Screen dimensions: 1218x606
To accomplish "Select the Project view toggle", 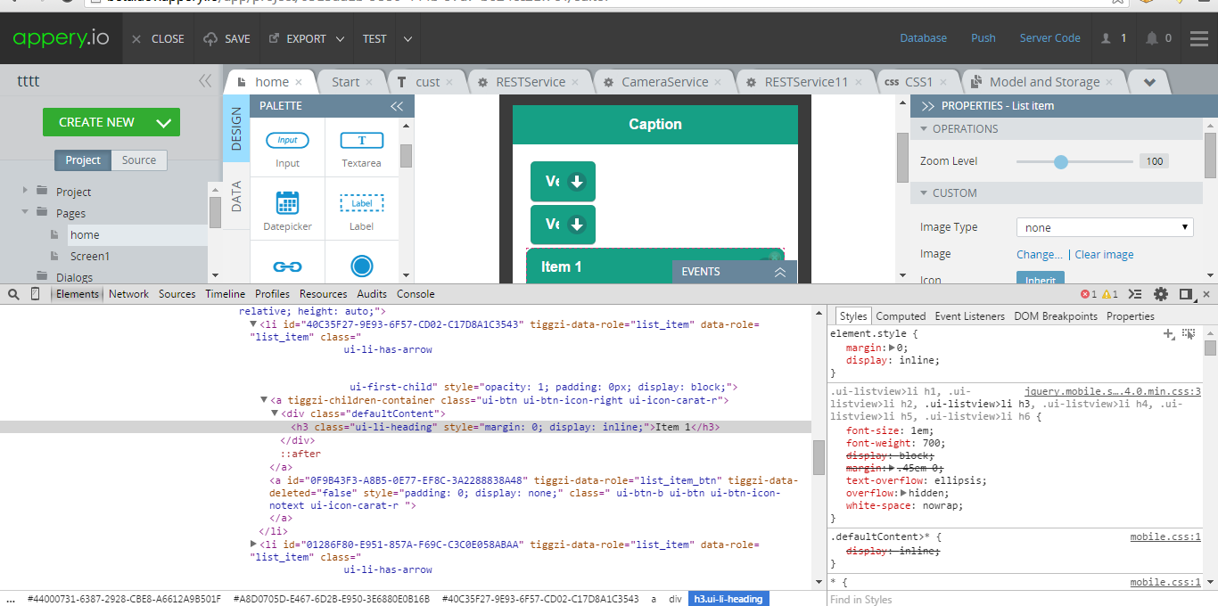I will pos(83,160).
